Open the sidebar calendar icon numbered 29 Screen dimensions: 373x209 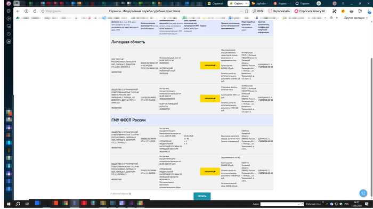(x=9, y=42)
